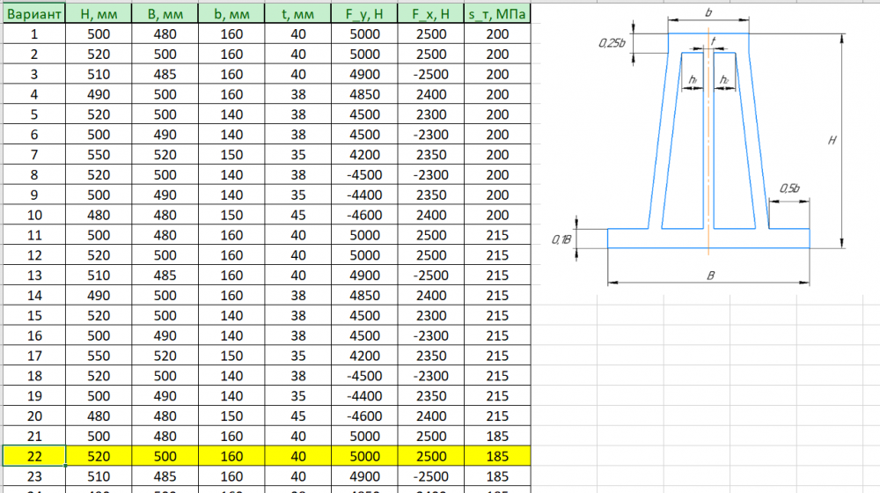Click F_y value -4400 in variant 9 row
This screenshot has height=493, width=880.
pyautogui.click(x=365, y=195)
